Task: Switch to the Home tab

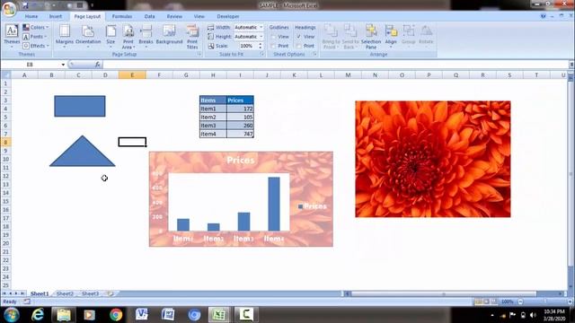Action: pos(31,16)
